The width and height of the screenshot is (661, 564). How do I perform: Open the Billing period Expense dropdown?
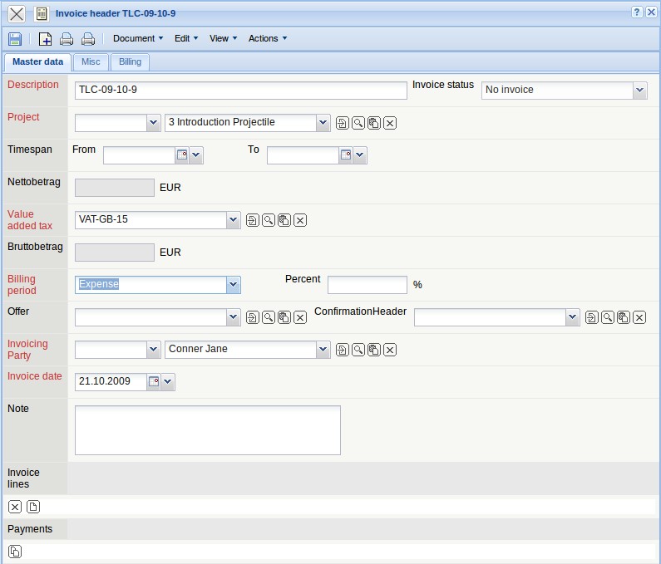[x=232, y=285]
